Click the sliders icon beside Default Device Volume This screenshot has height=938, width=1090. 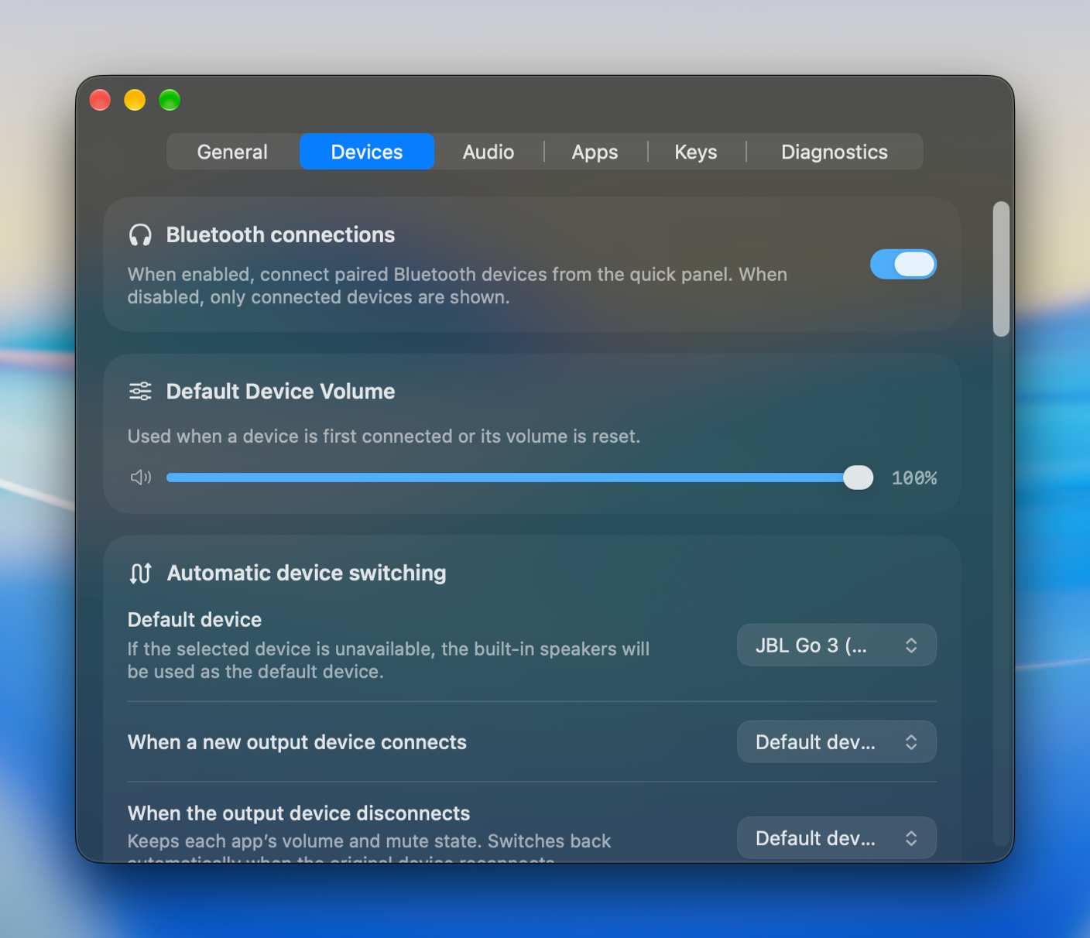(x=140, y=392)
